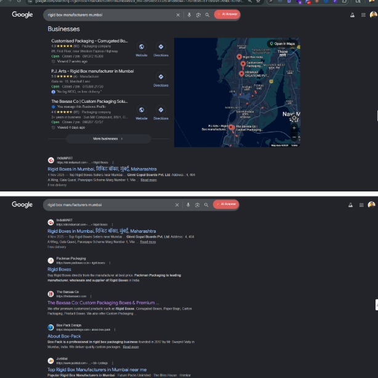Open Top Rigid Box Manufacturers in Mumbai near me
Viewport: 378px width, 378px height.
click(97, 369)
